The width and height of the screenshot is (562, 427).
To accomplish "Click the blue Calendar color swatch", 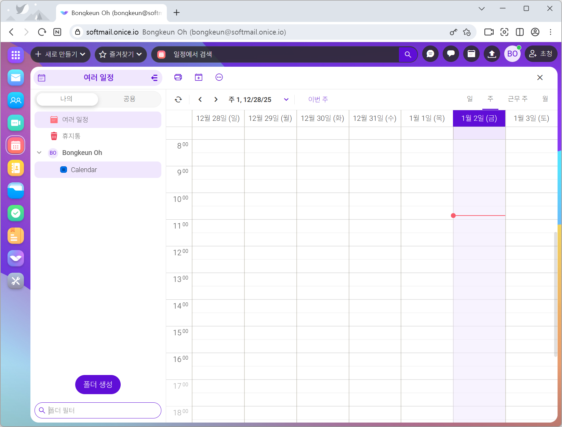I will (64, 170).
